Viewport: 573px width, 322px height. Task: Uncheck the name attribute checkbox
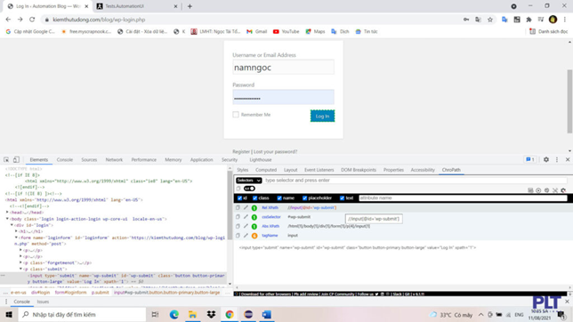click(279, 198)
